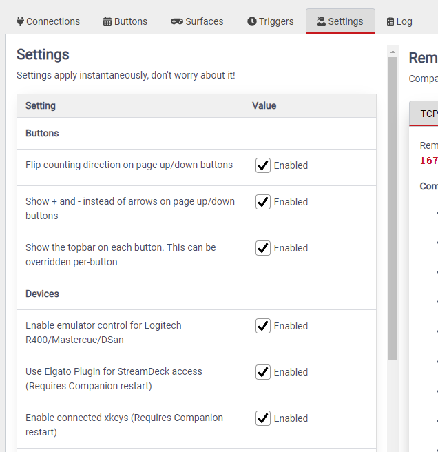View the Log tab
This screenshot has height=452, width=438.
click(399, 21)
